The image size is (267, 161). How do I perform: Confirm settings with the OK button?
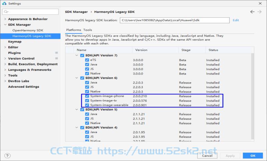pos(253,156)
